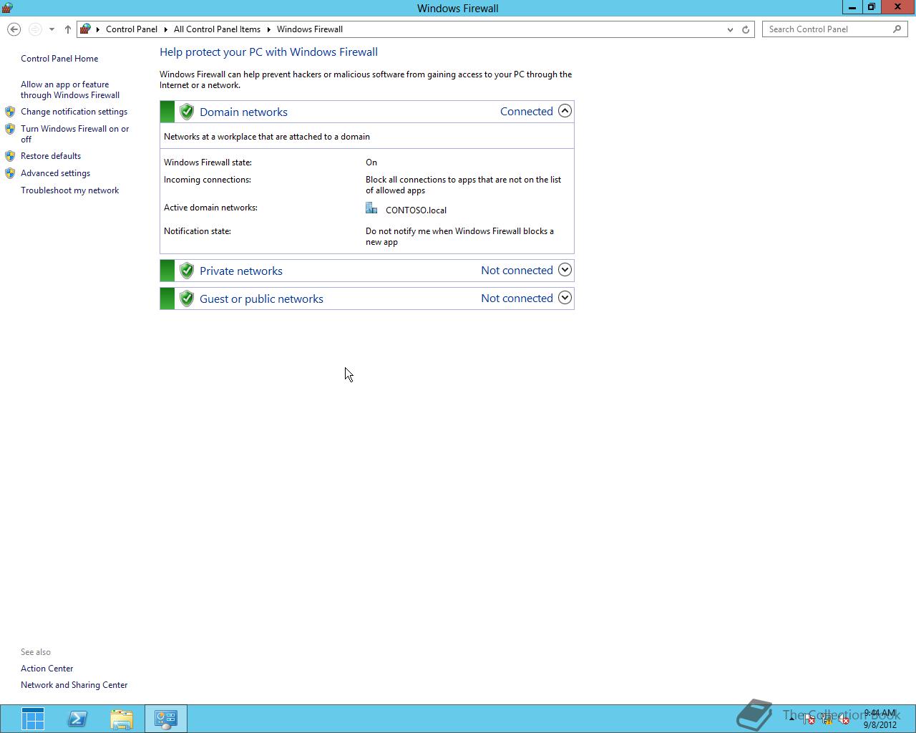This screenshot has width=916, height=733.
Task: Expand Guest or public networks chevron
Action: 565,298
